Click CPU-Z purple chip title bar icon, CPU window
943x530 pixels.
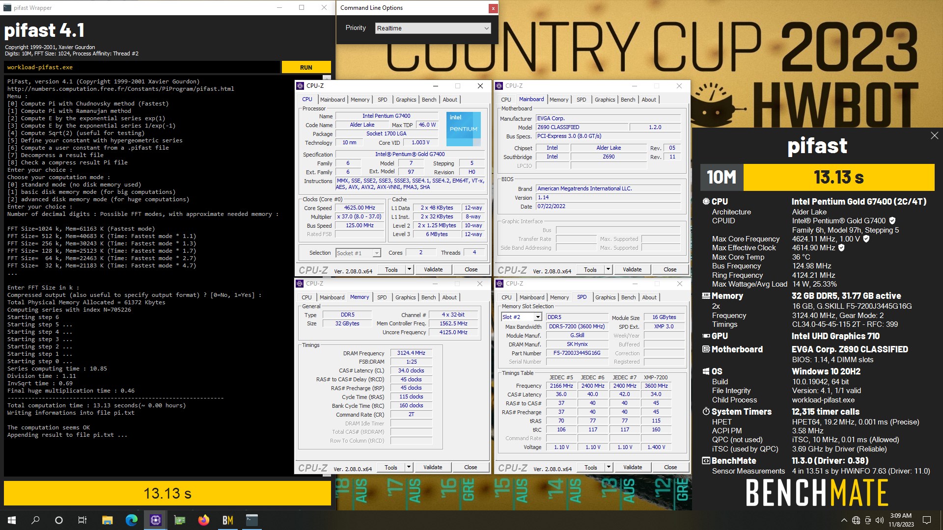300,86
